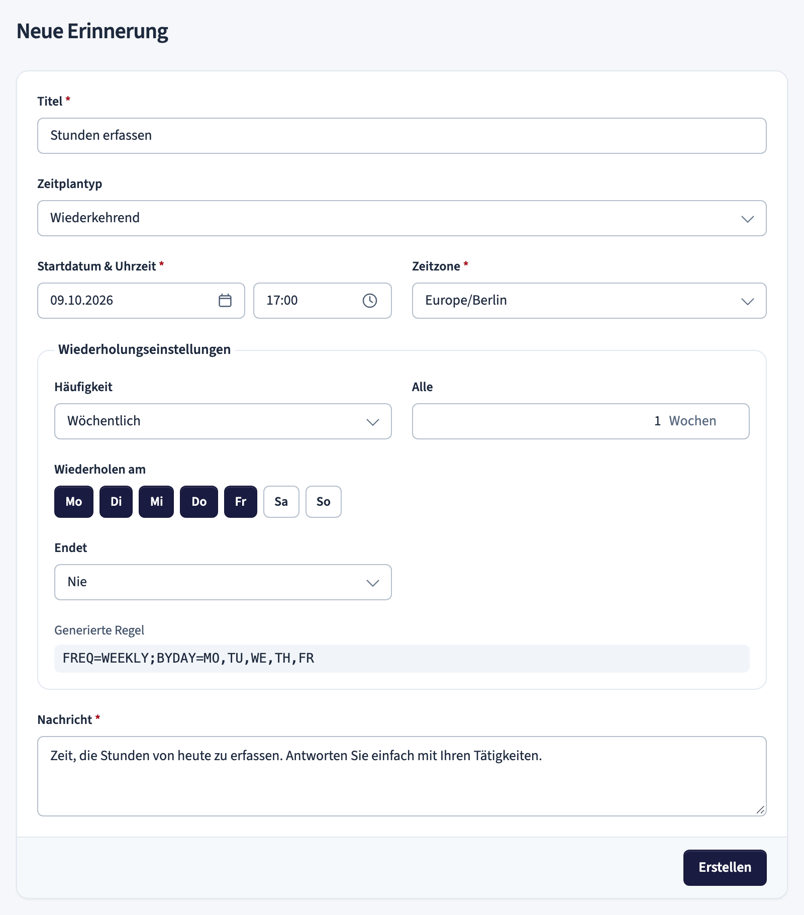Click the resize grip of the Nachricht text area

pos(761,810)
